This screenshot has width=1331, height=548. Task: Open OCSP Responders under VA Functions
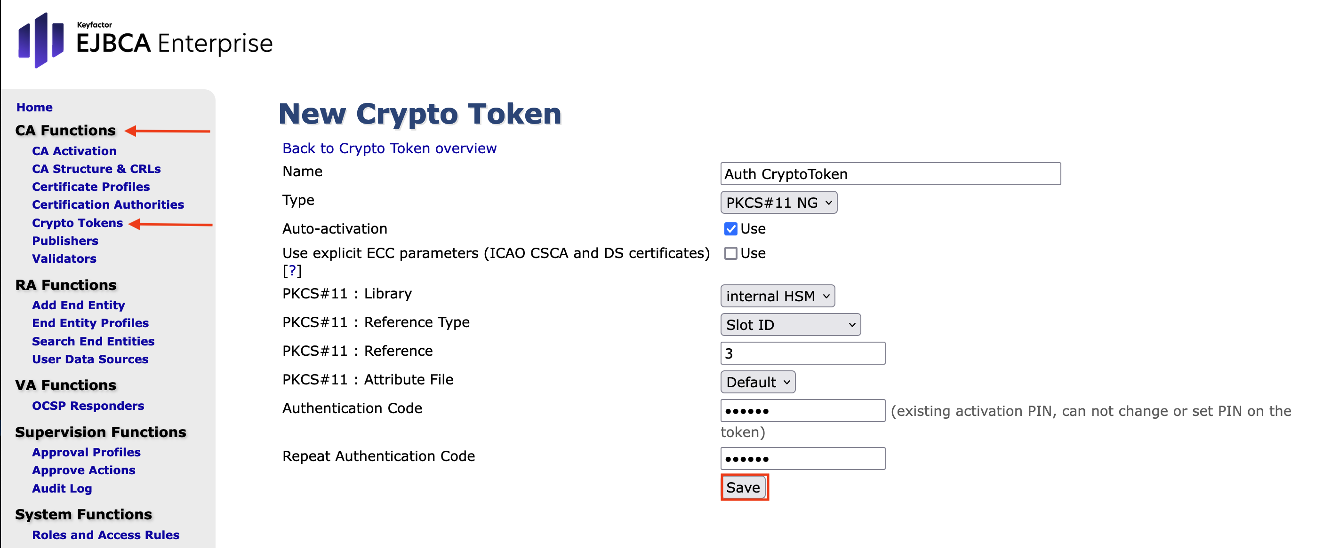click(x=88, y=406)
